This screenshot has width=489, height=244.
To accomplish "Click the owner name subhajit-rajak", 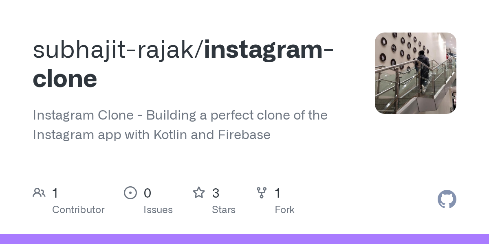I will point(115,50).
